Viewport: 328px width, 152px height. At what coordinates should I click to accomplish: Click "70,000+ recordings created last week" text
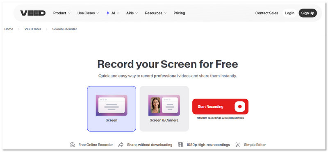220,118
